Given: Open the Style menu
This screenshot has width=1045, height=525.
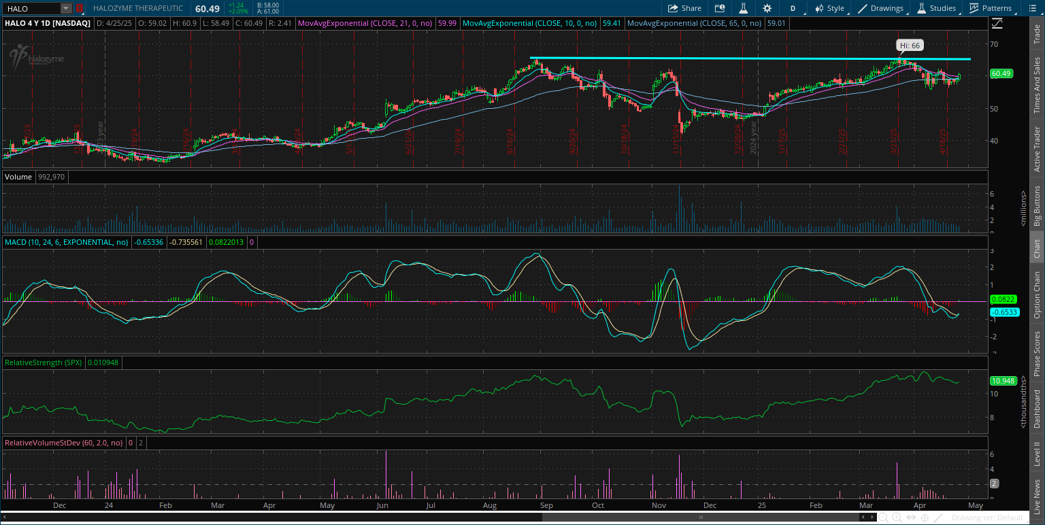Looking at the screenshot, I should coord(829,8).
